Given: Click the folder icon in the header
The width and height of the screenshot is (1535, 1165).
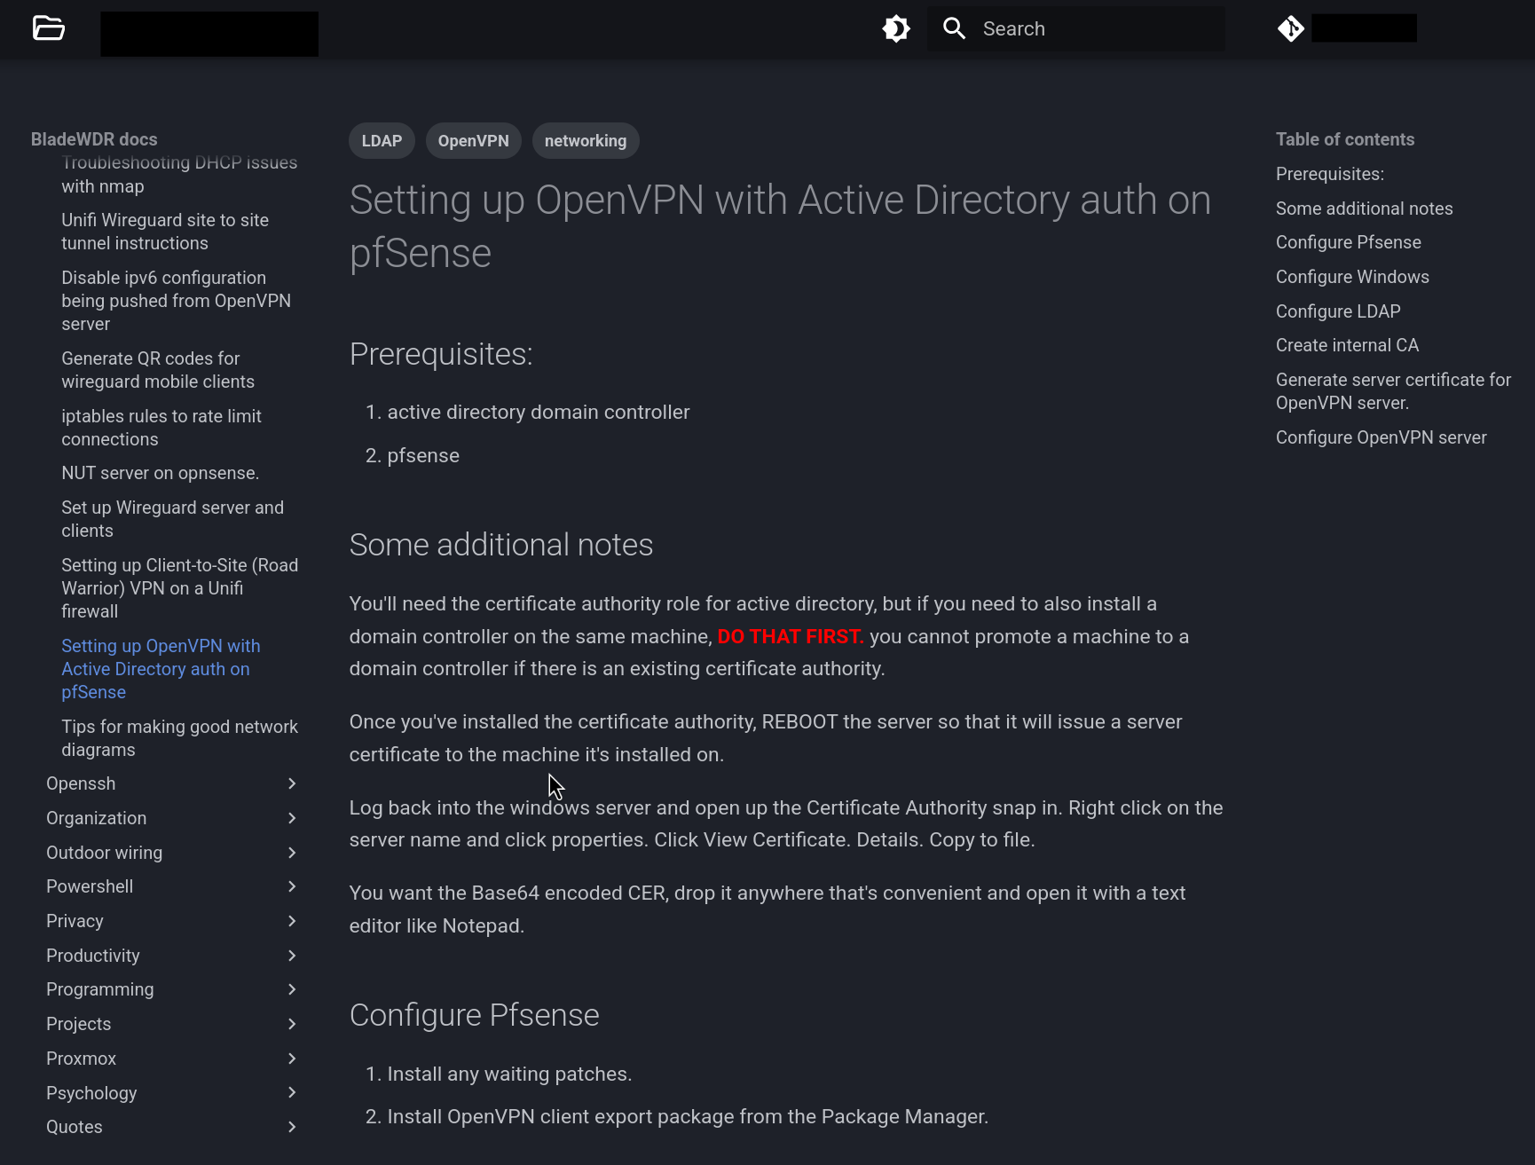Looking at the screenshot, I should pyautogui.click(x=48, y=28).
